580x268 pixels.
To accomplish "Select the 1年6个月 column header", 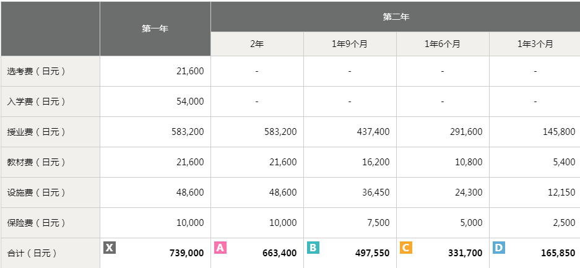I will 443,44.
